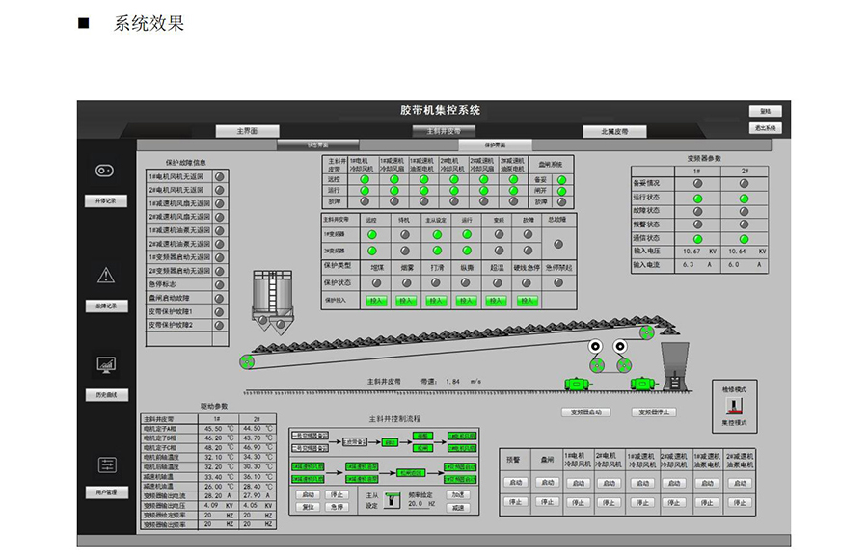Click 盘闸系统 闸开 green indicator
This screenshot has width=868, height=557.
[561, 191]
